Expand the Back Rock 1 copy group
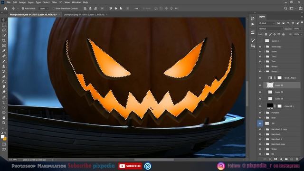 [x=265, y=129]
